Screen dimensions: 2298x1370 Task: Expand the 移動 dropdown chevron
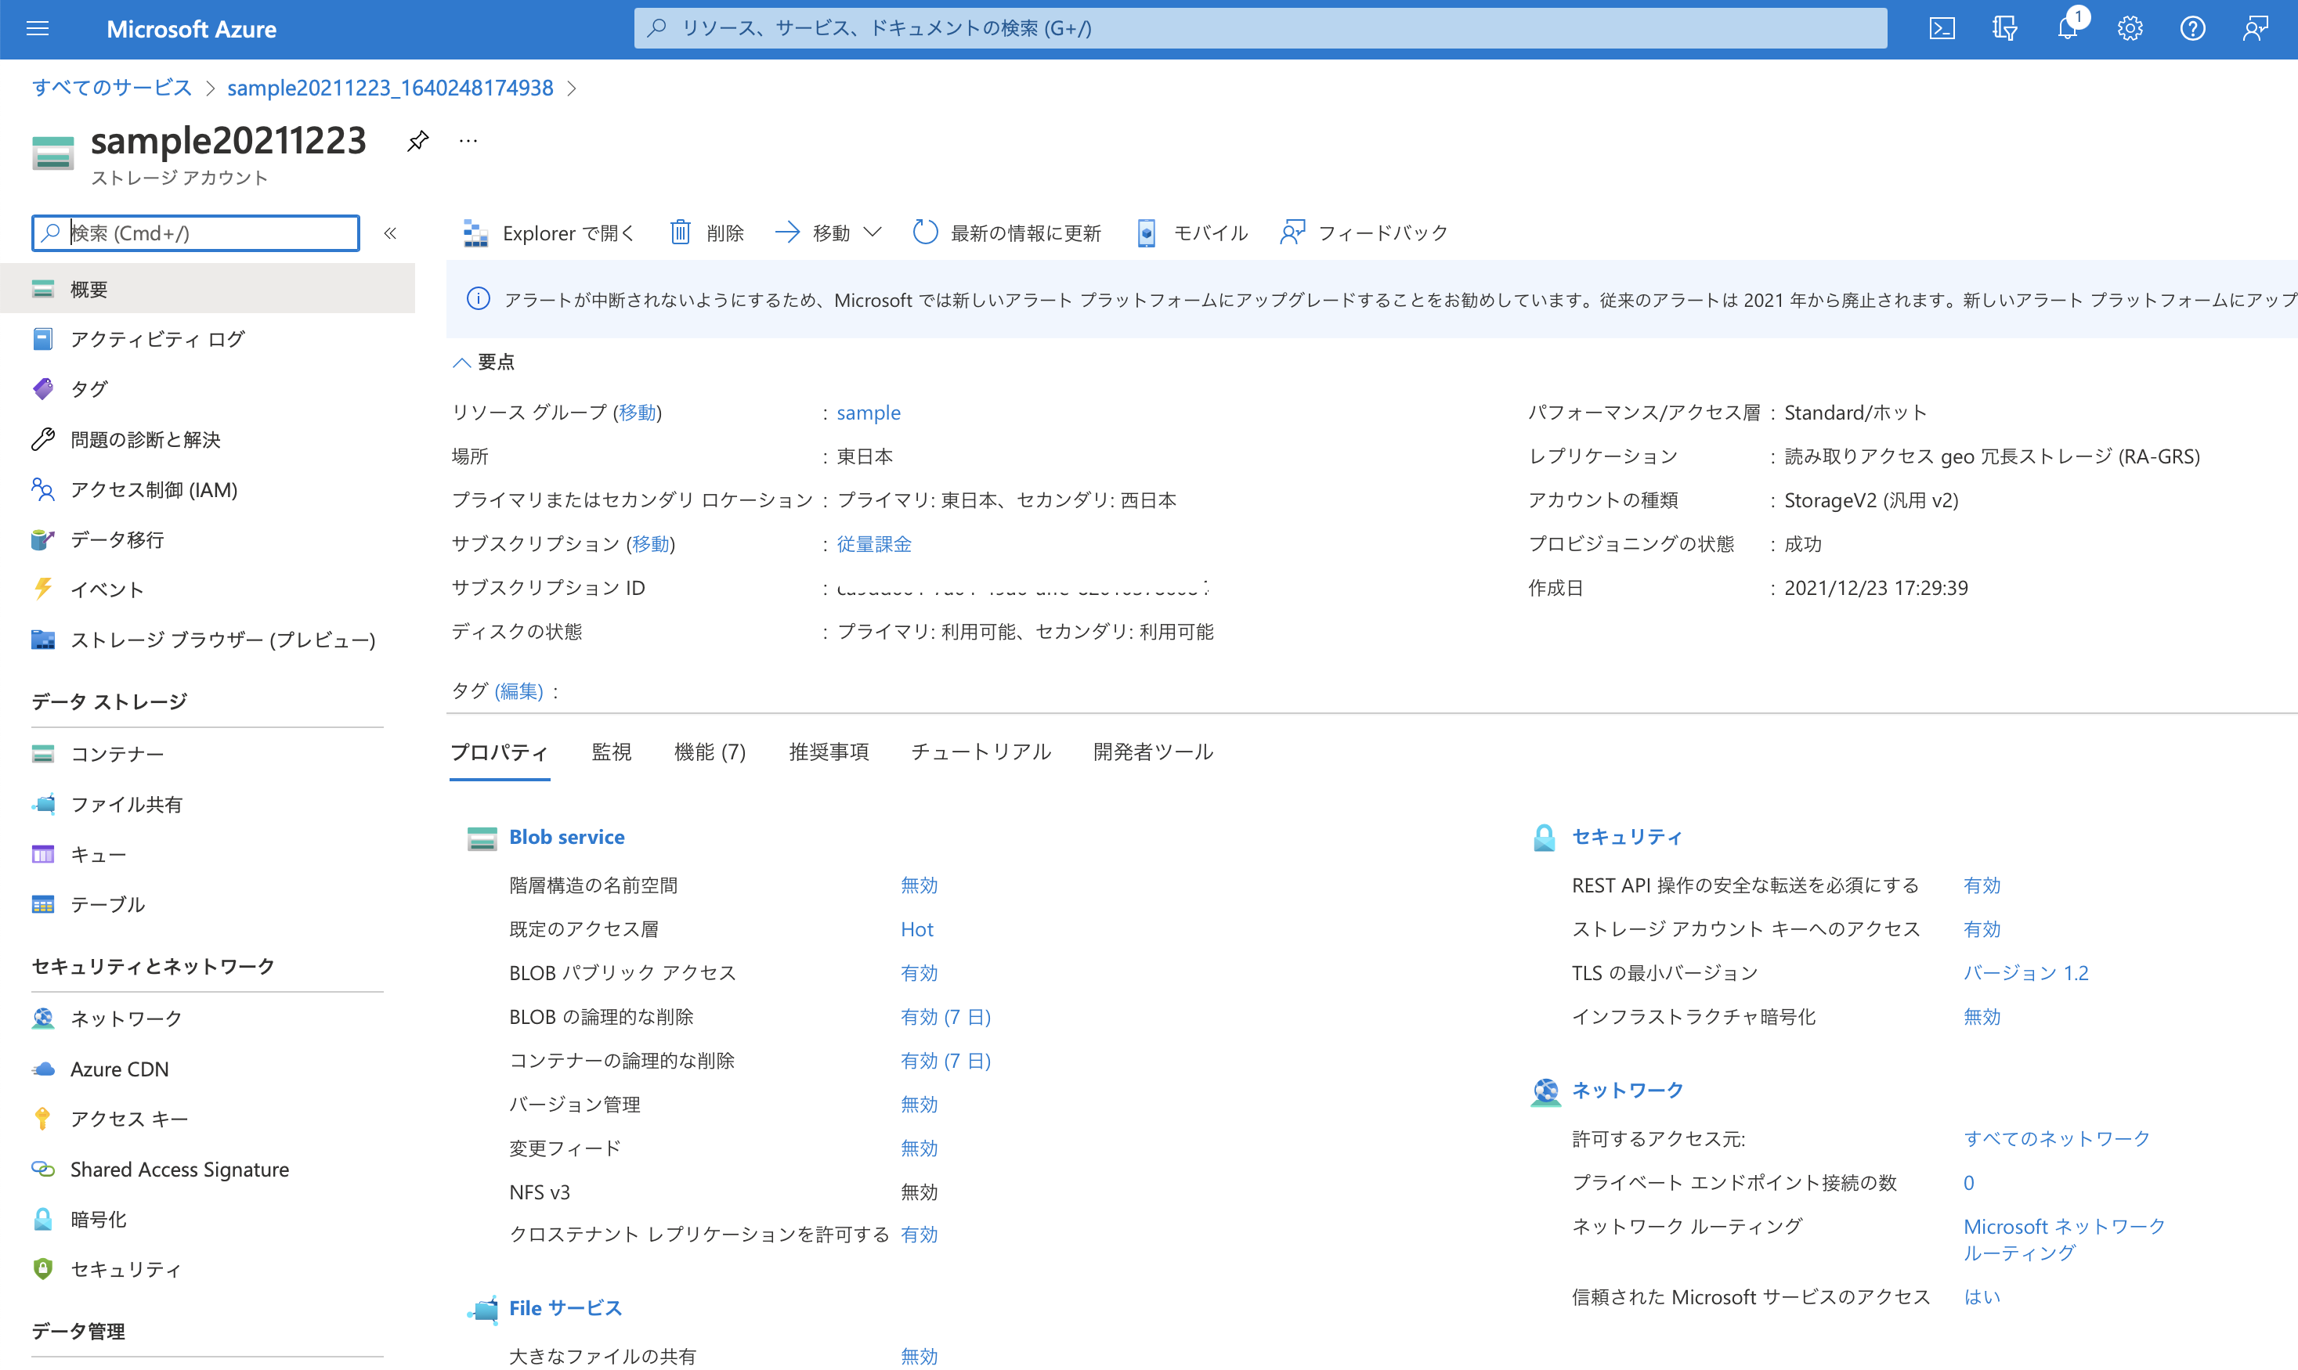[874, 233]
